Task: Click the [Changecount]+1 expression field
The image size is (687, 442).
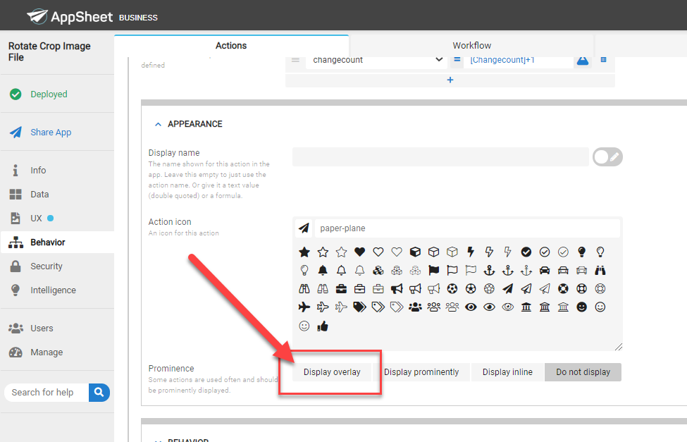Action: coord(519,60)
